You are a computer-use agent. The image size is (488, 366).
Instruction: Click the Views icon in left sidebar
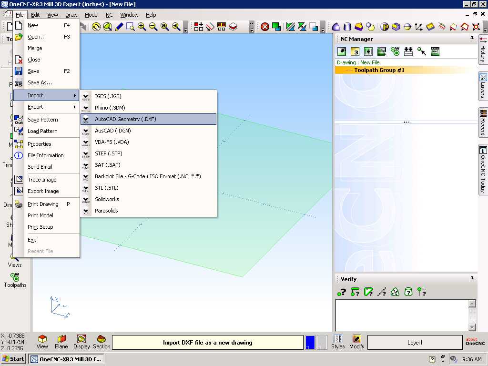tap(15, 261)
